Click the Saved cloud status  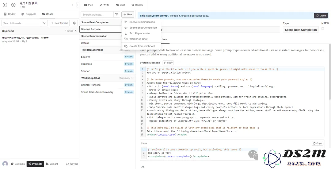click(72, 164)
